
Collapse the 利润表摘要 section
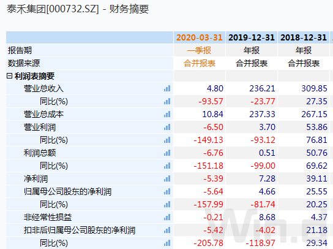[x=9, y=76]
